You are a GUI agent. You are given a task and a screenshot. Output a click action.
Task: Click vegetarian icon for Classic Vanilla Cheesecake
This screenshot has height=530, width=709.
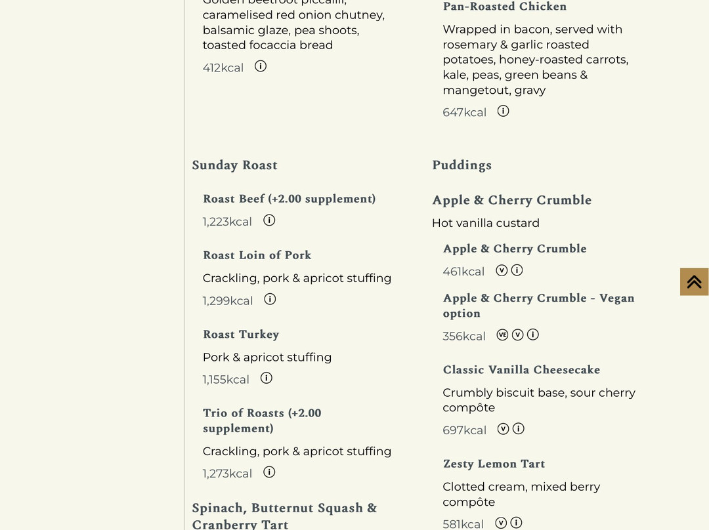pyautogui.click(x=504, y=429)
